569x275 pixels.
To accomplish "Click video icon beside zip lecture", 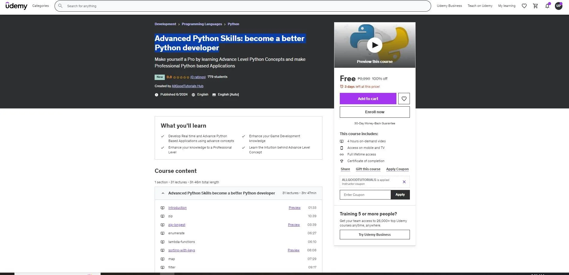I will (x=162, y=216).
